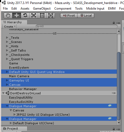Collapse the first Dialogue Manager
124x132 pixels.
pyautogui.click(x=7, y=106)
